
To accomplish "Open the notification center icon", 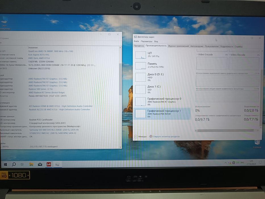I will pyautogui.click(x=260, y=162).
